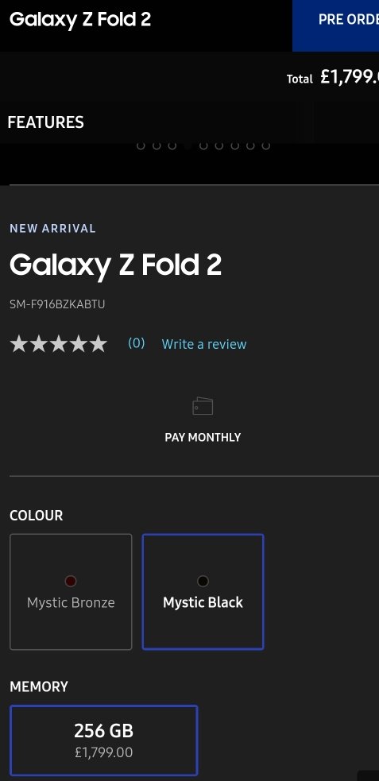Go to the last carousel dot
The image size is (379, 781).
click(266, 145)
